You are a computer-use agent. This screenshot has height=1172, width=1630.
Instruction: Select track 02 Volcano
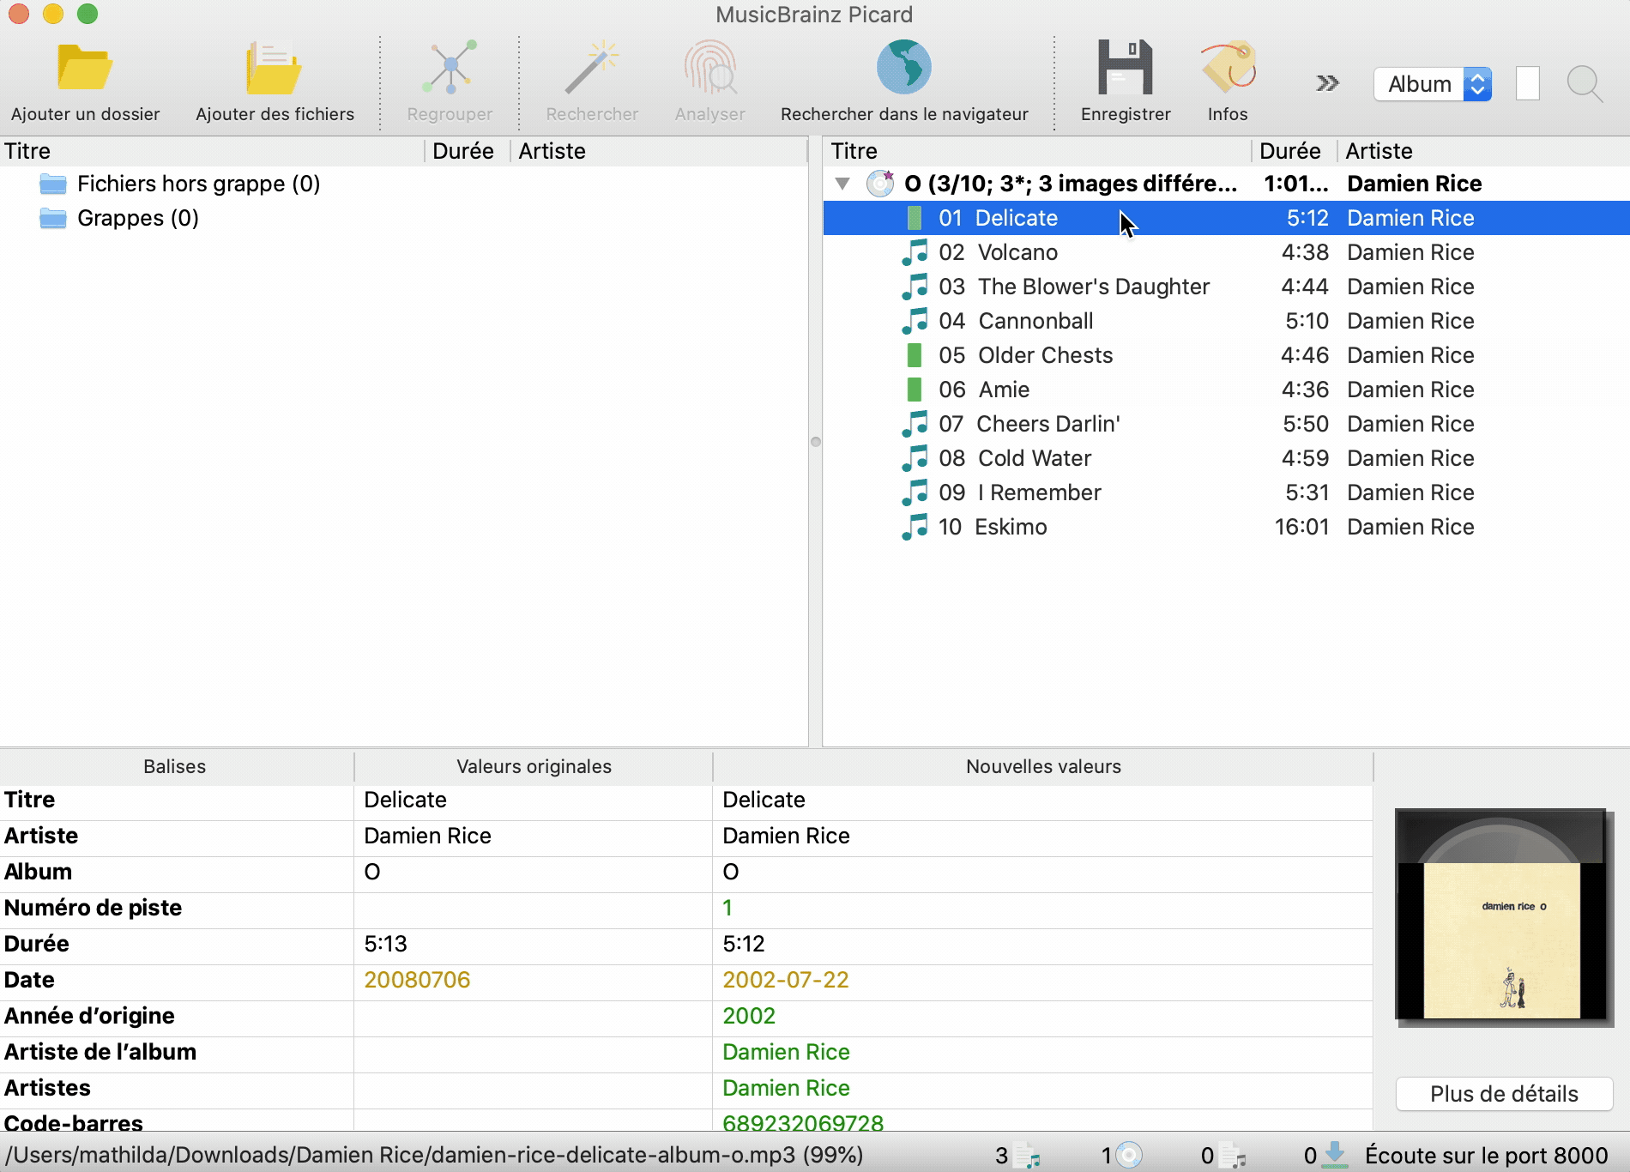pos(1227,252)
